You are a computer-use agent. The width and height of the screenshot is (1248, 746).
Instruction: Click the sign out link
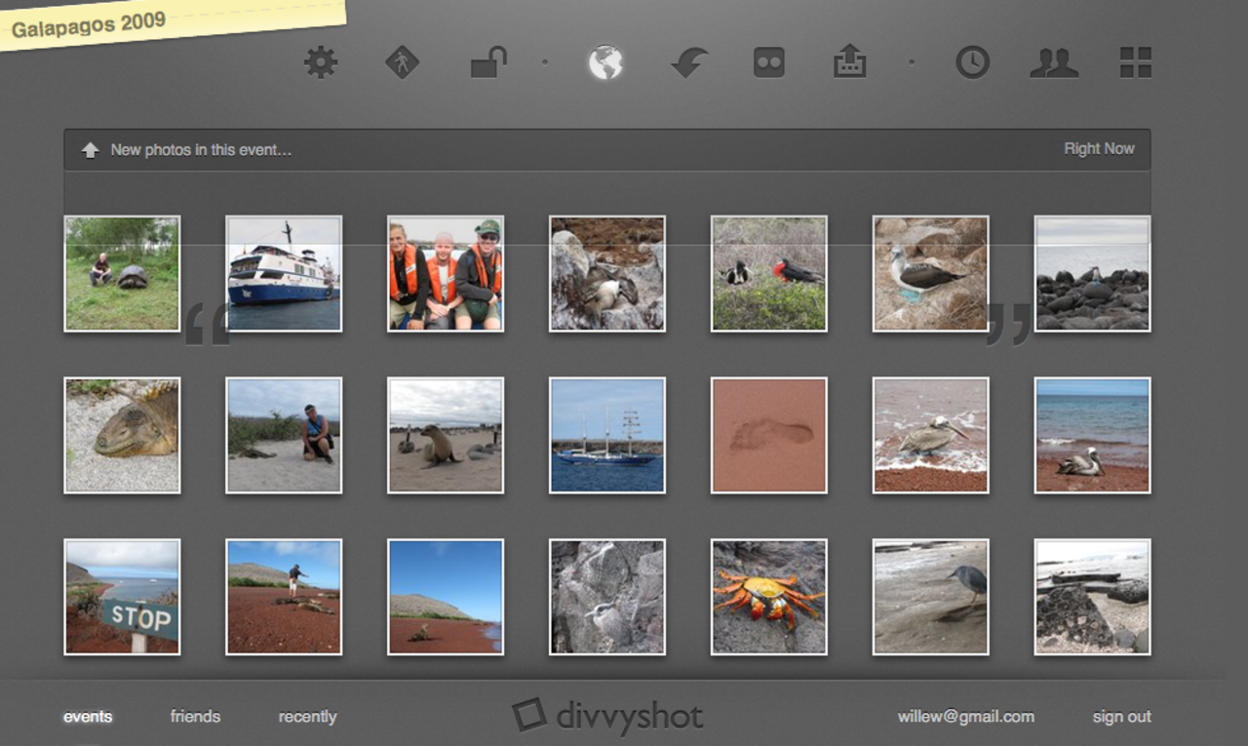(1121, 717)
